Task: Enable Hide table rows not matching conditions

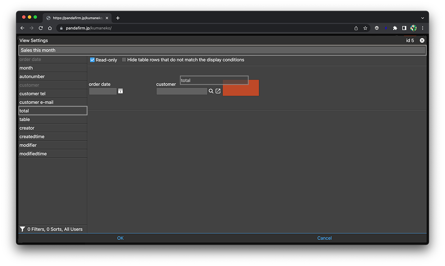Action: click(124, 60)
